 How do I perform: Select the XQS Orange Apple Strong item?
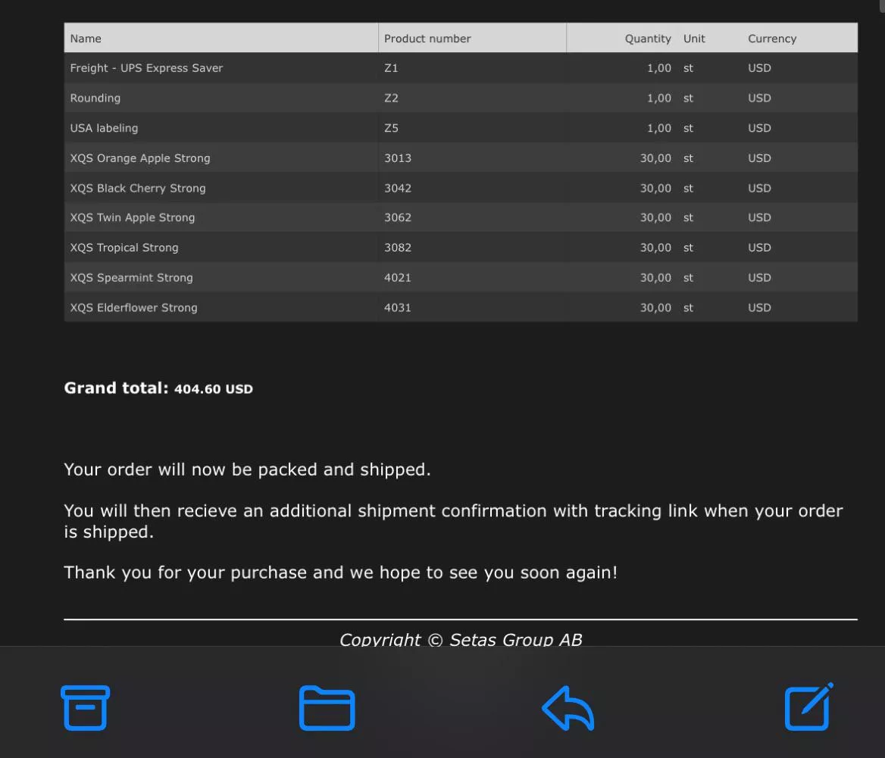point(140,158)
